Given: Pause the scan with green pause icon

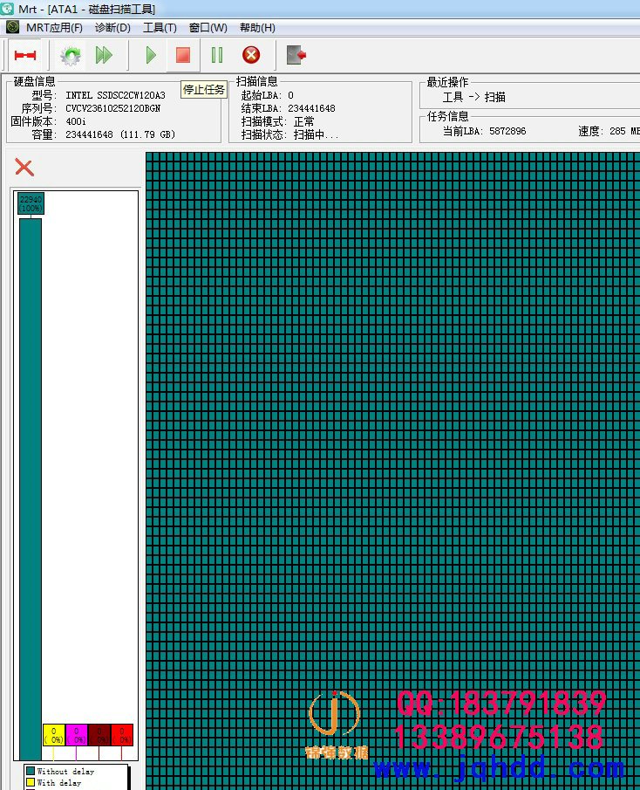Looking at the screenshot, I should coord(217,55).
